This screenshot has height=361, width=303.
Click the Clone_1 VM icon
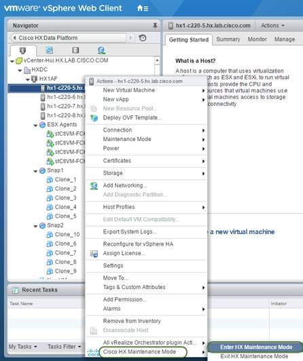[x=50, y=180]
